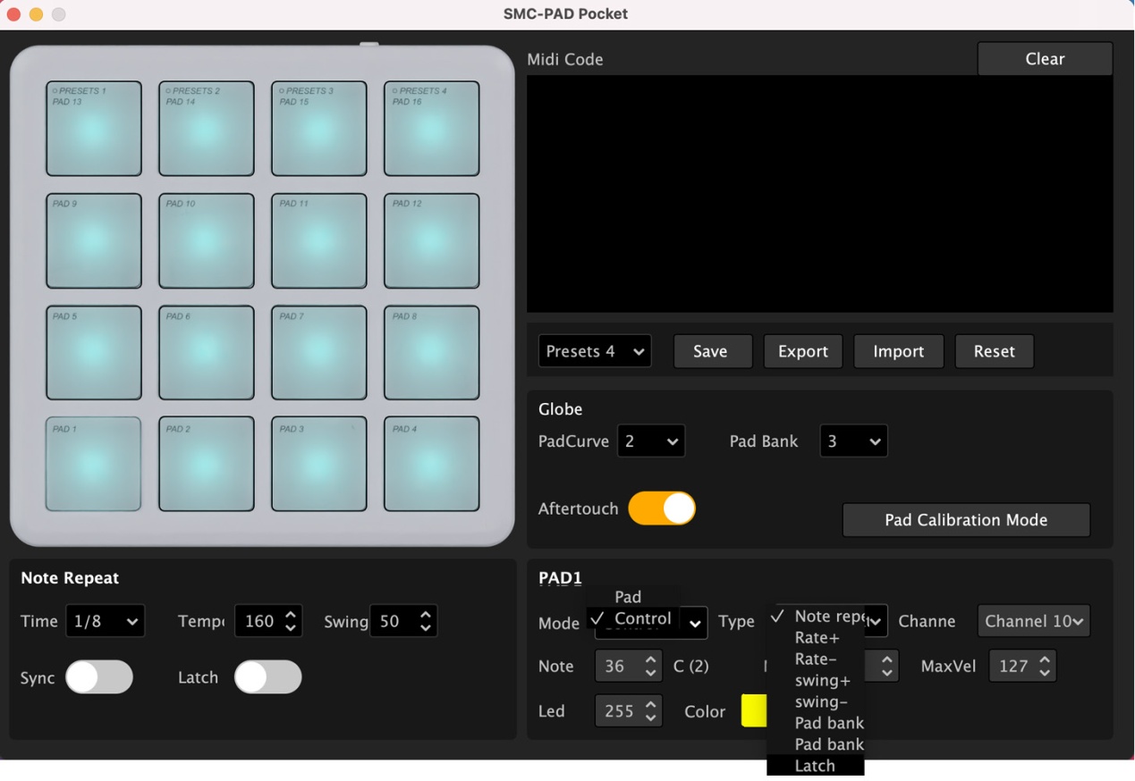
Task: Click the Tempo value field
Action: [259, 621]
